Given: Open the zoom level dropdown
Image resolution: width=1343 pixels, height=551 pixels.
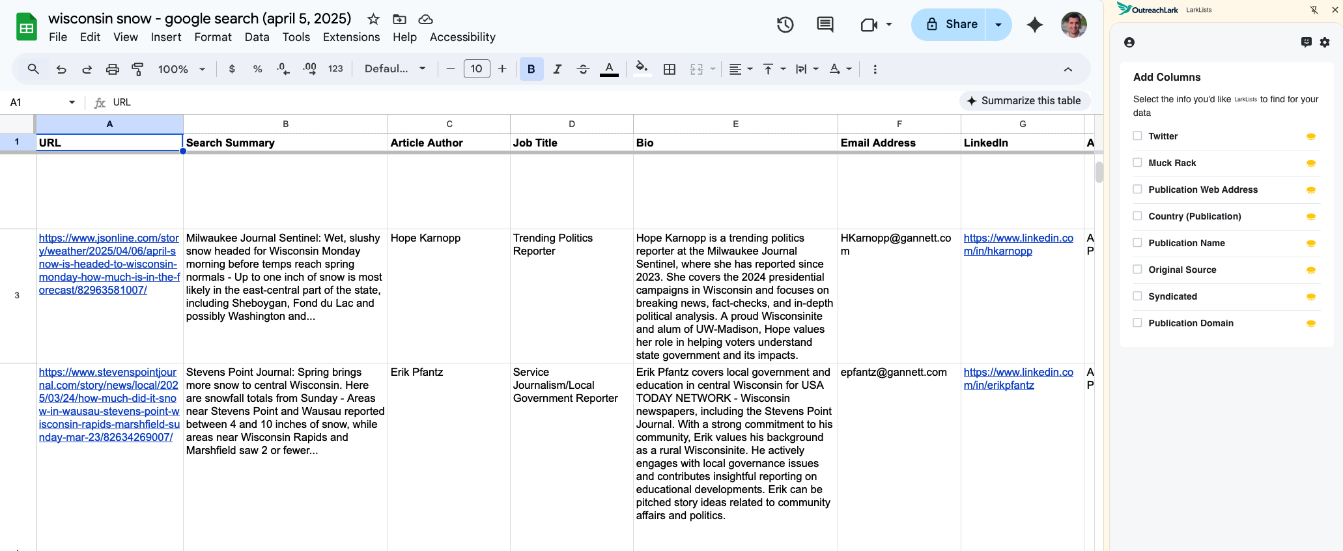Looking at the screenshot, I should coord(182,69).
